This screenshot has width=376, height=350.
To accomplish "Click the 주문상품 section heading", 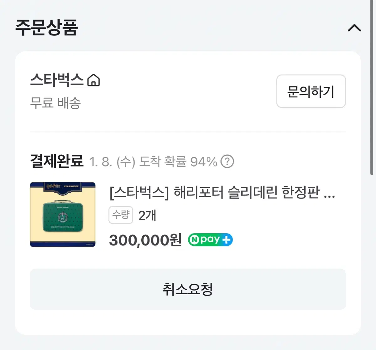I will pos(46,28).
